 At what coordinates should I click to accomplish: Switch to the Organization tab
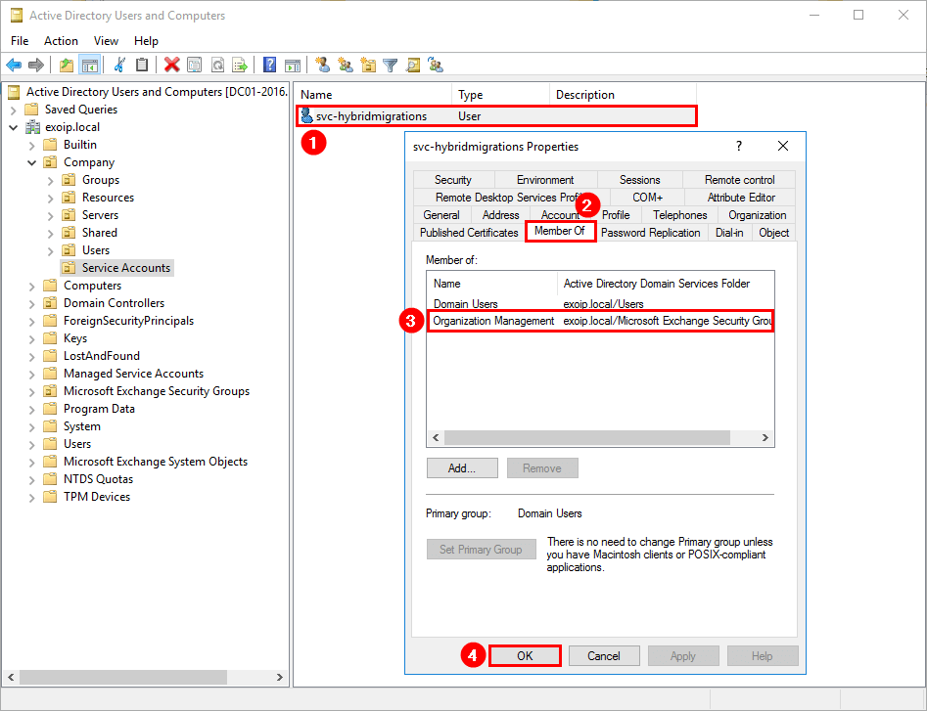758,215
